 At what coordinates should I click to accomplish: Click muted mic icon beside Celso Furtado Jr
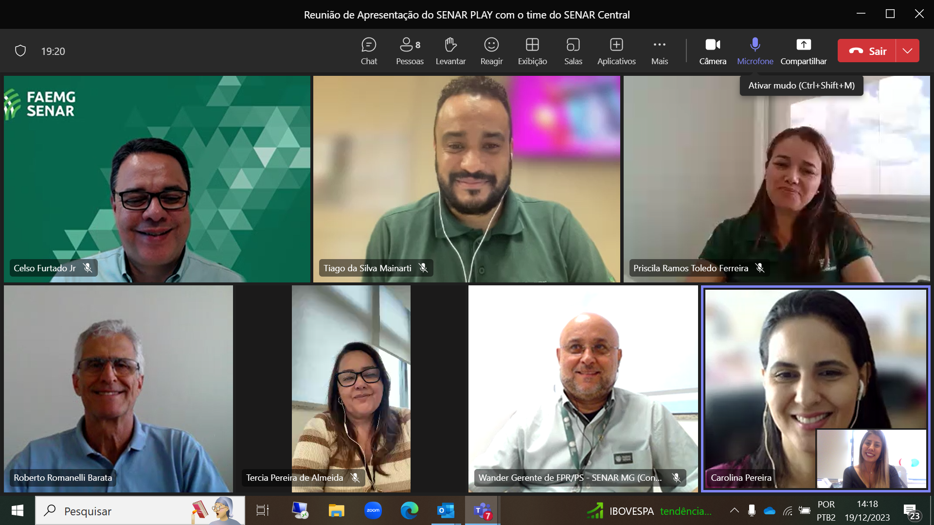point(88,268)
